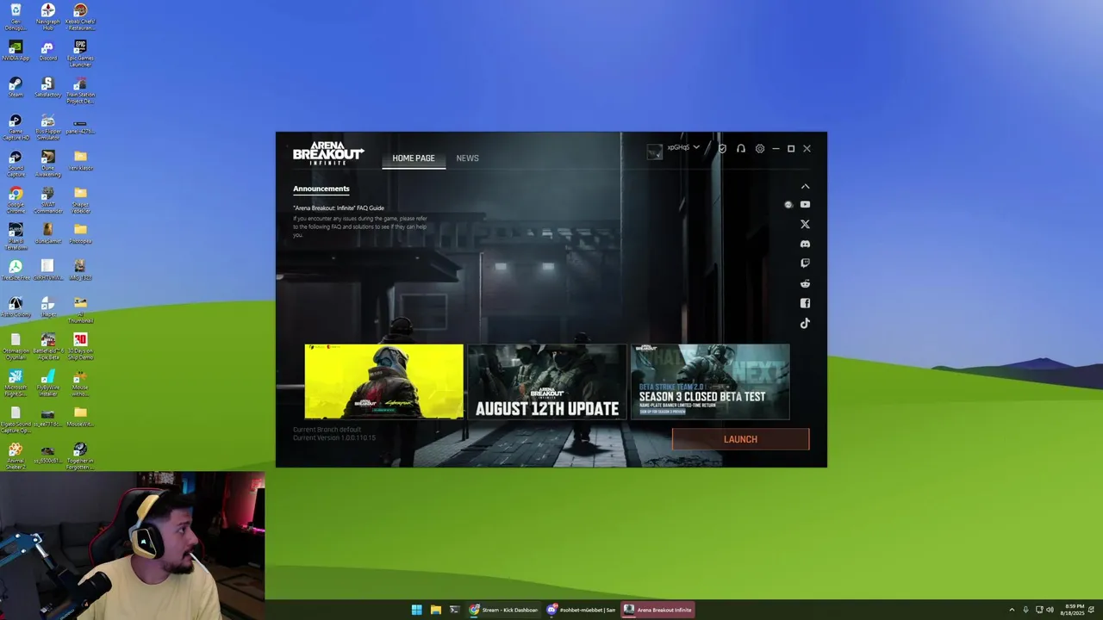Screen dimensions: 1103x620
Task: Show hidden system tray icons
Action: (x=1013, y=610)
